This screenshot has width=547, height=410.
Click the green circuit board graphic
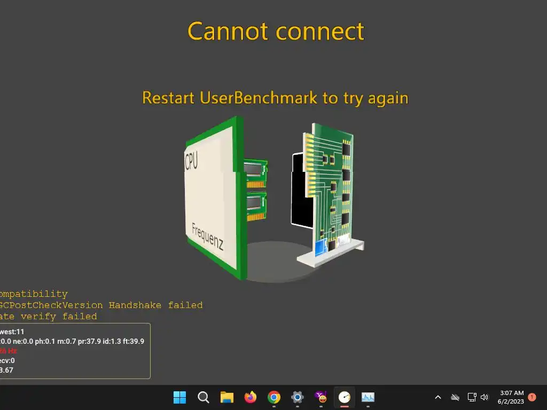[330, 192]
